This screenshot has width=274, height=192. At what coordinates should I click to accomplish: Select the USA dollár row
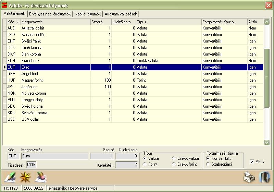135,119
